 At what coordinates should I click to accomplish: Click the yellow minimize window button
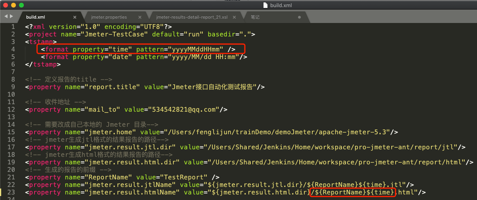(13, 5)
